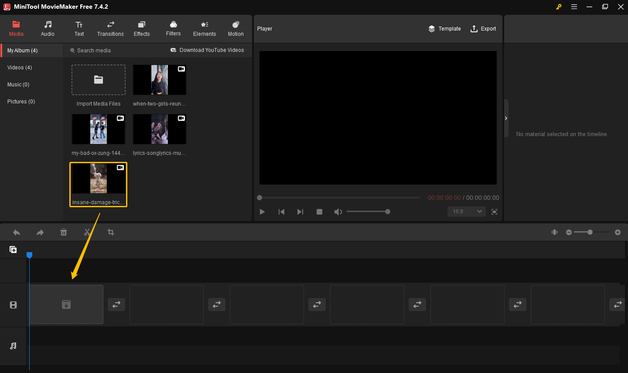Click the second transition swap icon
This screenshot has height=373, width=628.
tap(217, 305)
